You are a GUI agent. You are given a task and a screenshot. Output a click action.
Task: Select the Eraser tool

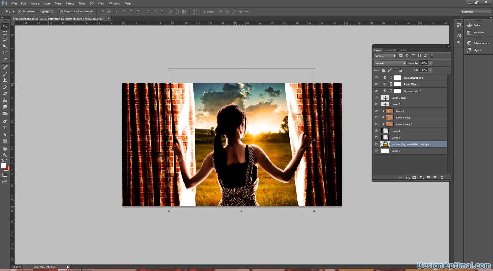coord(5,94)
